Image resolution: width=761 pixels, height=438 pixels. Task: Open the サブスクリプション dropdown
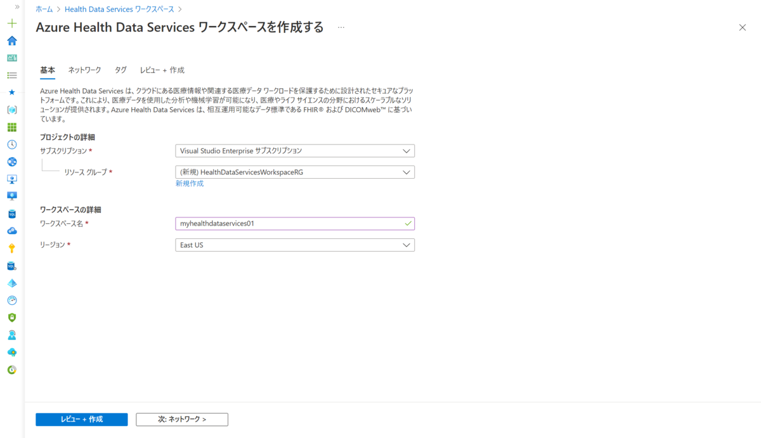(x=295, y=151)
